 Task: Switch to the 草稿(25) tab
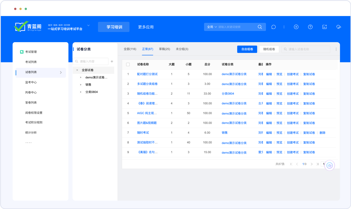click(164, 49)
